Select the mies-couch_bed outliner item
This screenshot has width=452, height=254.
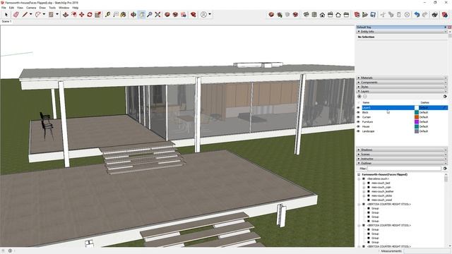tap(381, 183)
